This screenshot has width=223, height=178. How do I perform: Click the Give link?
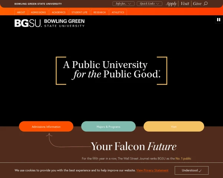197,4
